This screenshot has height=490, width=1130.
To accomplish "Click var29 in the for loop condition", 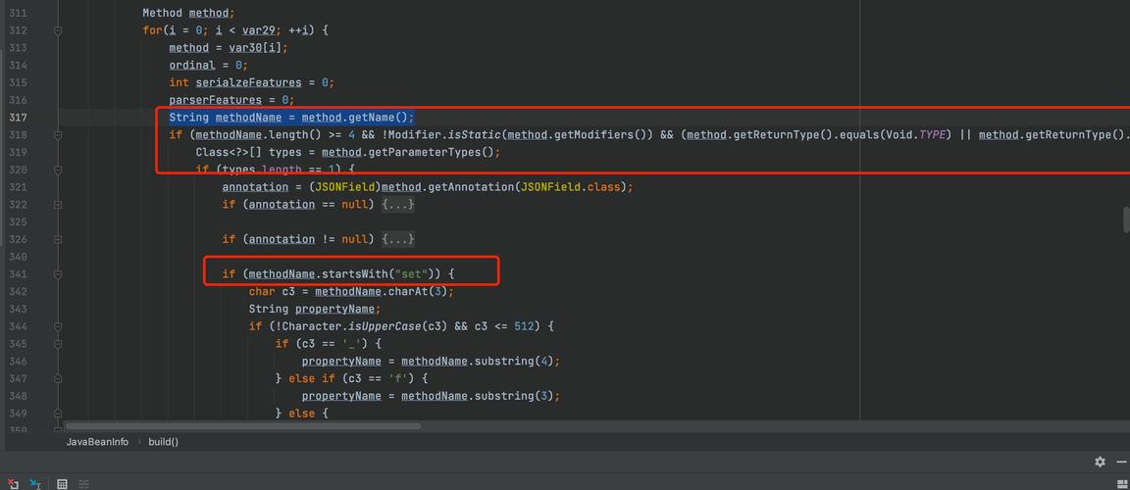I will pyautogui.click(x=258, y=31).
